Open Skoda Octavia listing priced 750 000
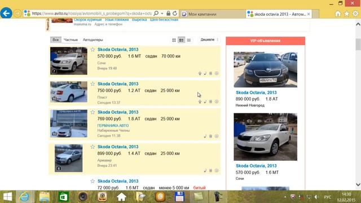Image resolution: width=361 pixels, height=203 pixels. (x=118, y=84)
